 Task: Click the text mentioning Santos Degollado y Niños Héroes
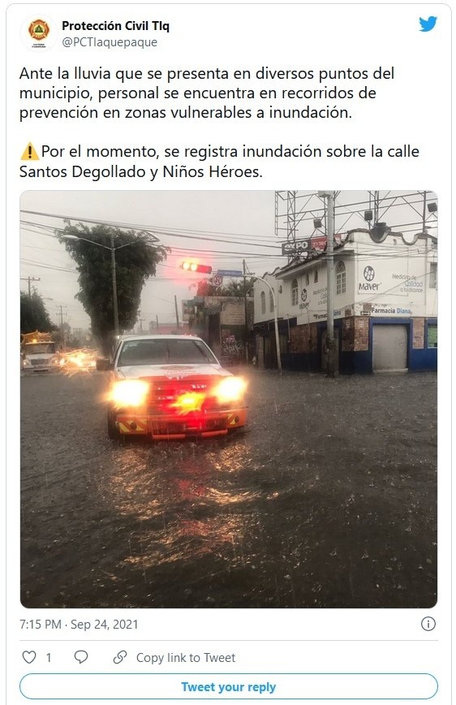[140, 171]
